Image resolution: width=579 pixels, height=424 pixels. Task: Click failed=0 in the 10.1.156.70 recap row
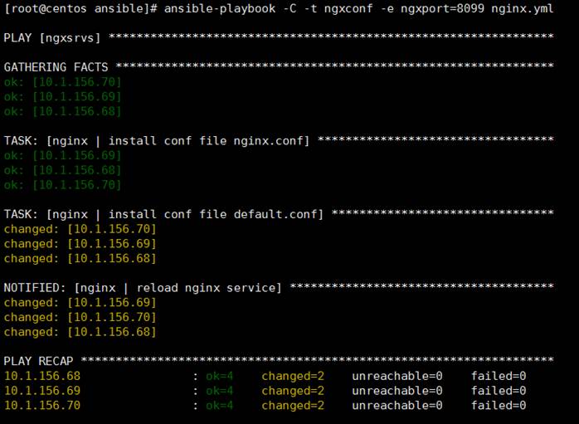pos(499,406)
